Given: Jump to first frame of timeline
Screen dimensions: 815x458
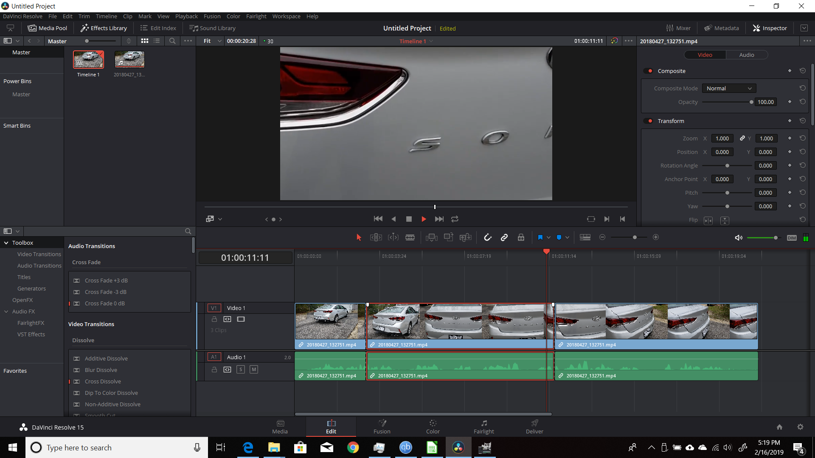Looking at the screenshot, I should point(378,219).
